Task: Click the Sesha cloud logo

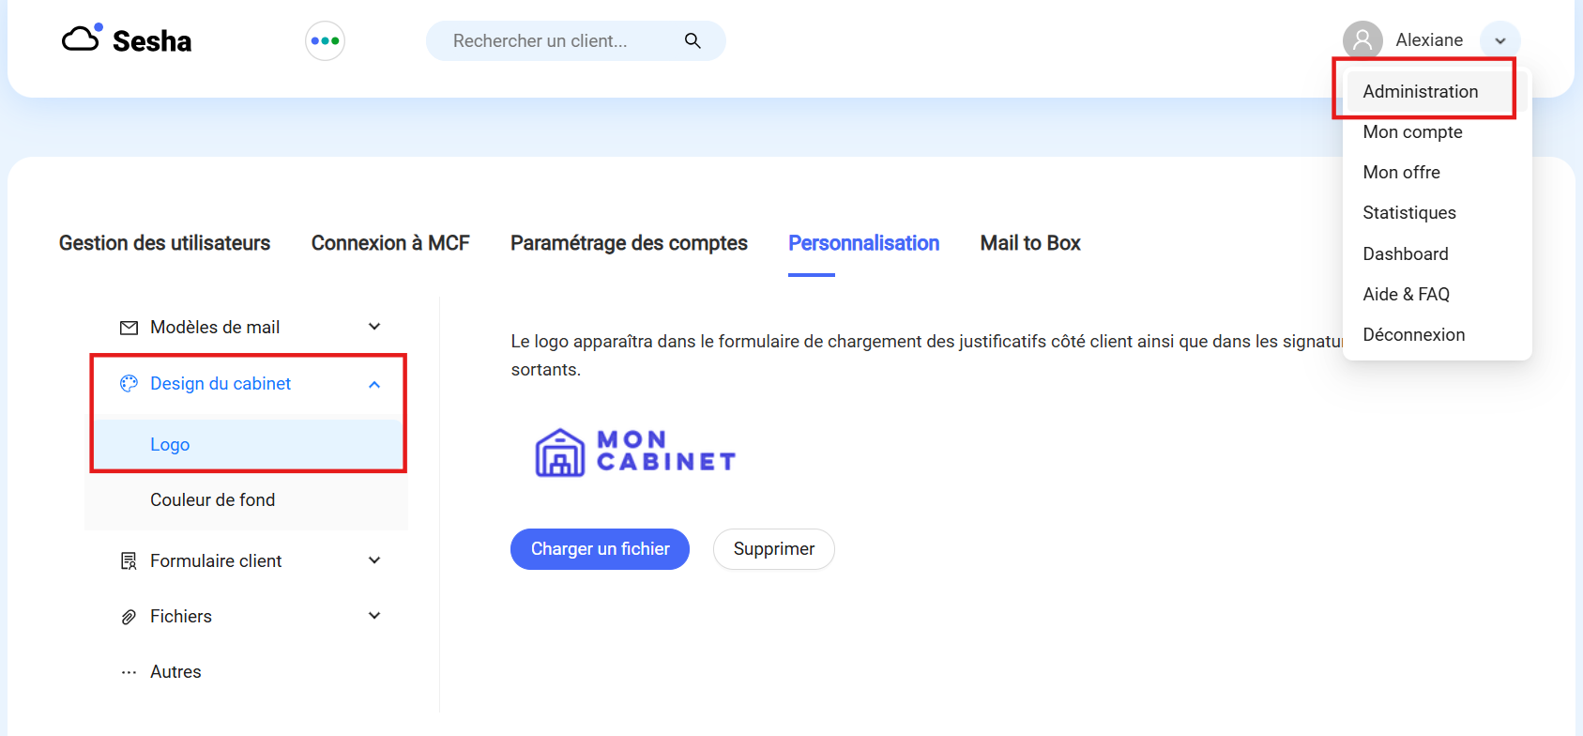Action: pos(126,40)
